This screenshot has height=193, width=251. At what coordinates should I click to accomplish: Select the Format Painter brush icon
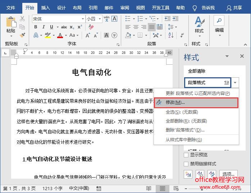point(22,35)
